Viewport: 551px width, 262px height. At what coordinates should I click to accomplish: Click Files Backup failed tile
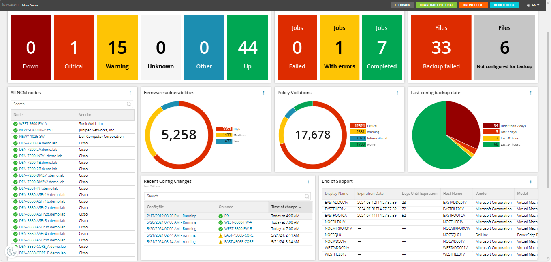click(441, 47)
